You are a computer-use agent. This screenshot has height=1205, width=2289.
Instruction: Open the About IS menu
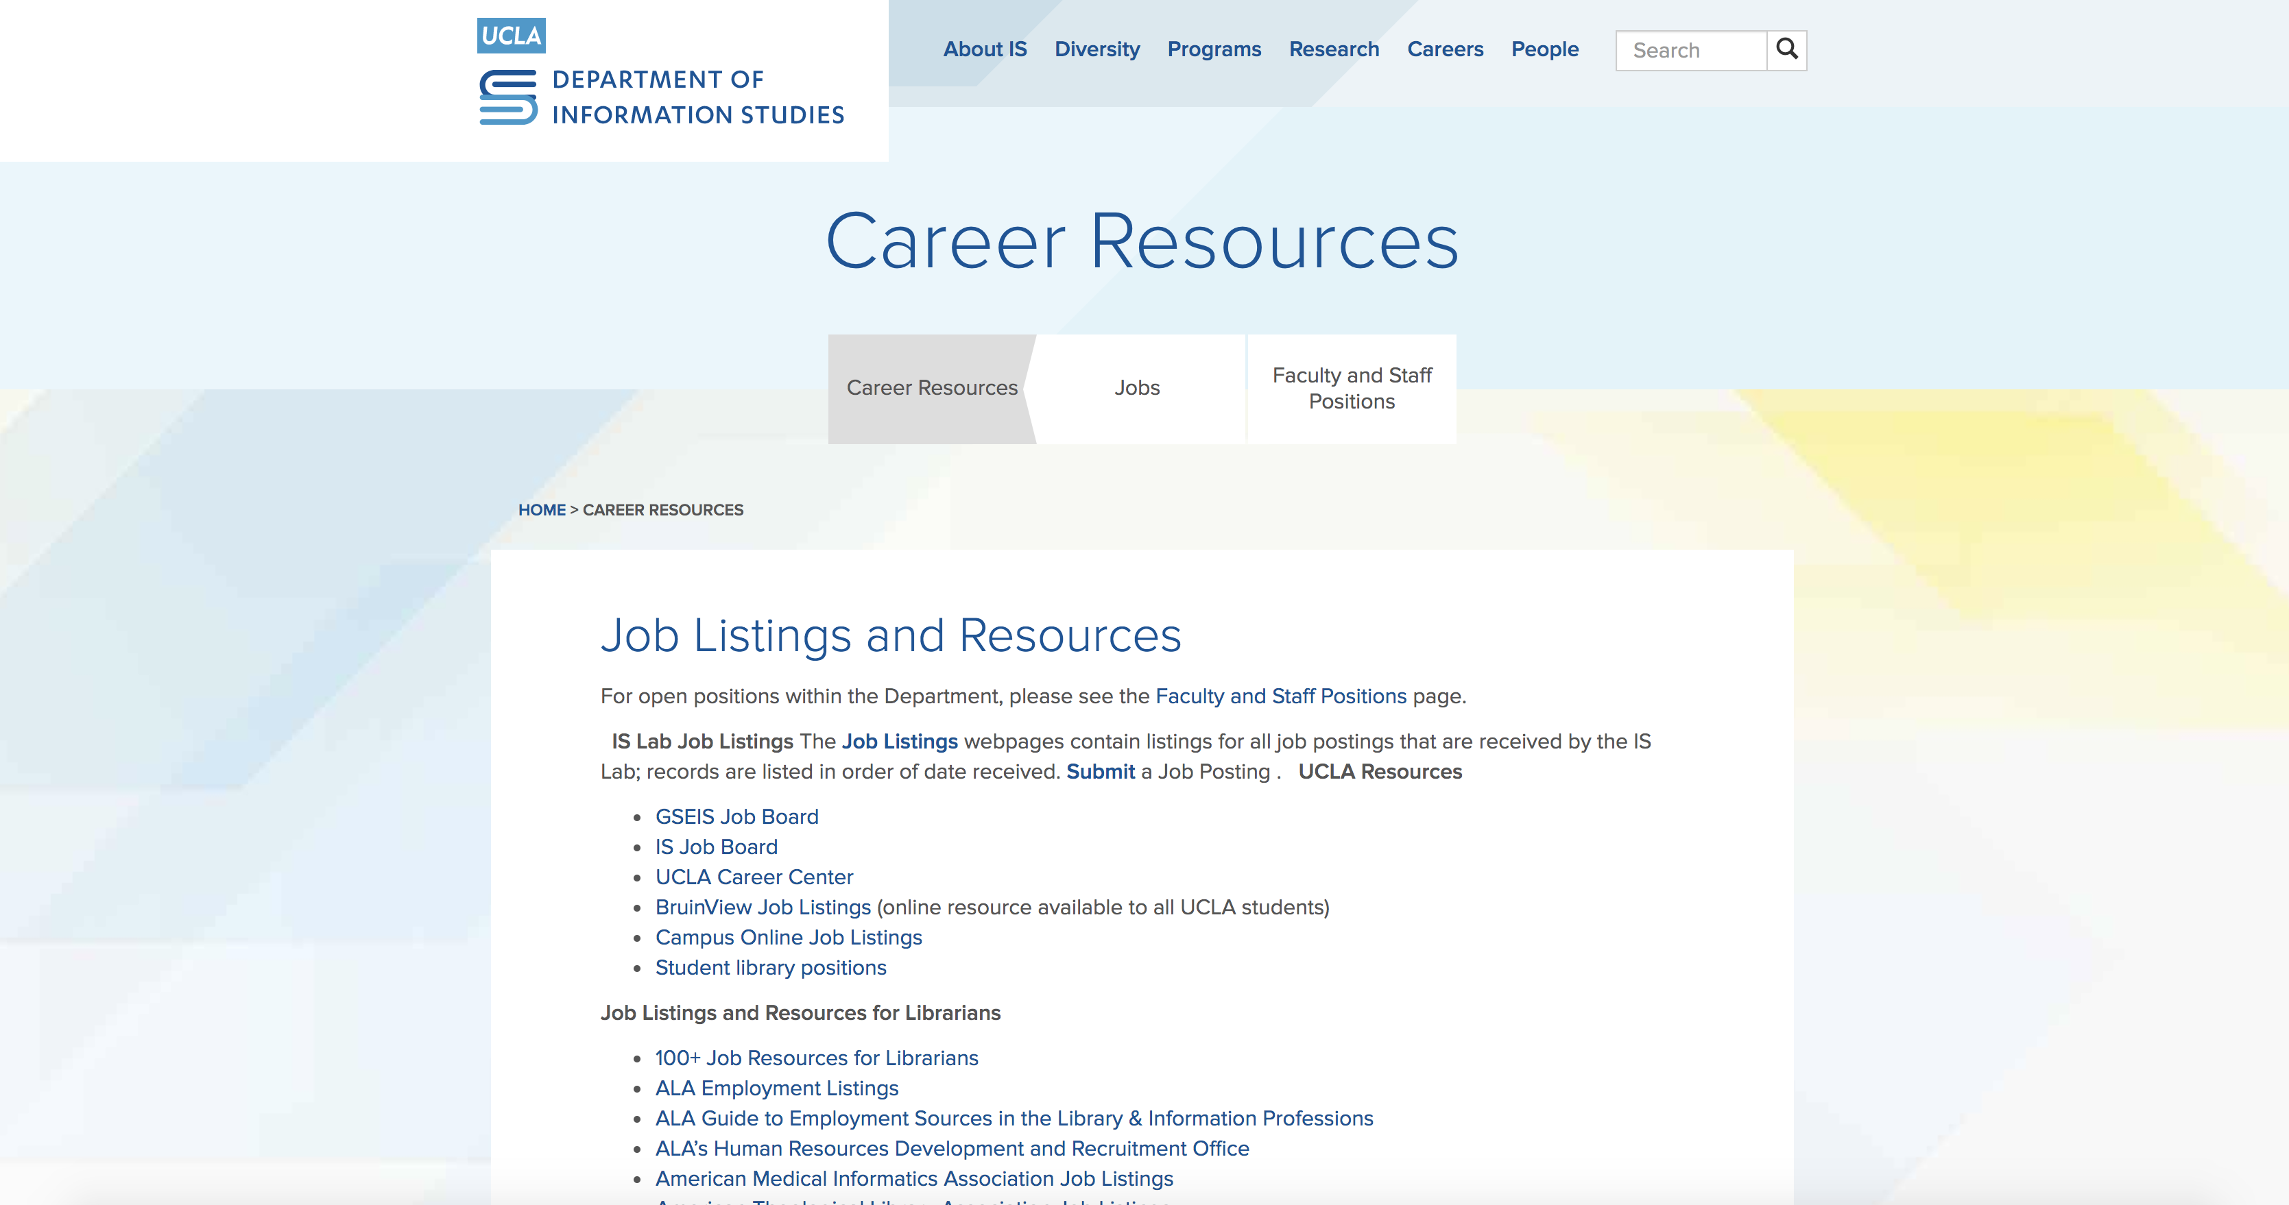pyautogui.click(x=985, y=49)
